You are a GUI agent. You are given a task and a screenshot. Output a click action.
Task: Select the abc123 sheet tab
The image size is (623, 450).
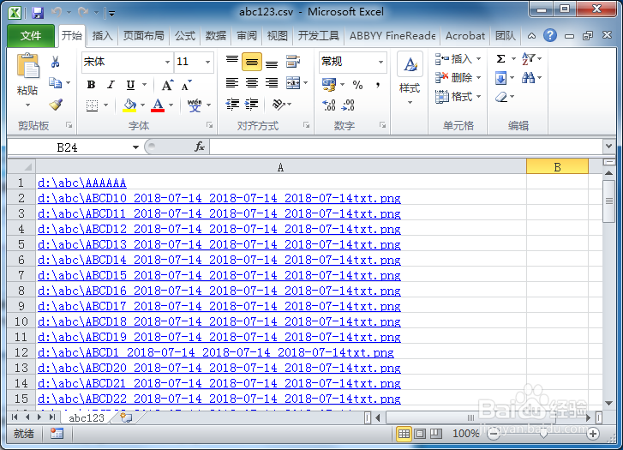87,417
